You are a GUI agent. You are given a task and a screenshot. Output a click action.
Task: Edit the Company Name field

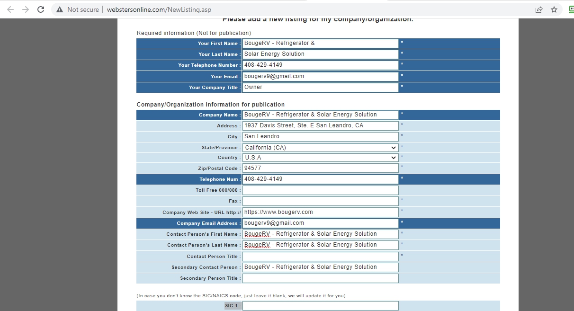320,115
